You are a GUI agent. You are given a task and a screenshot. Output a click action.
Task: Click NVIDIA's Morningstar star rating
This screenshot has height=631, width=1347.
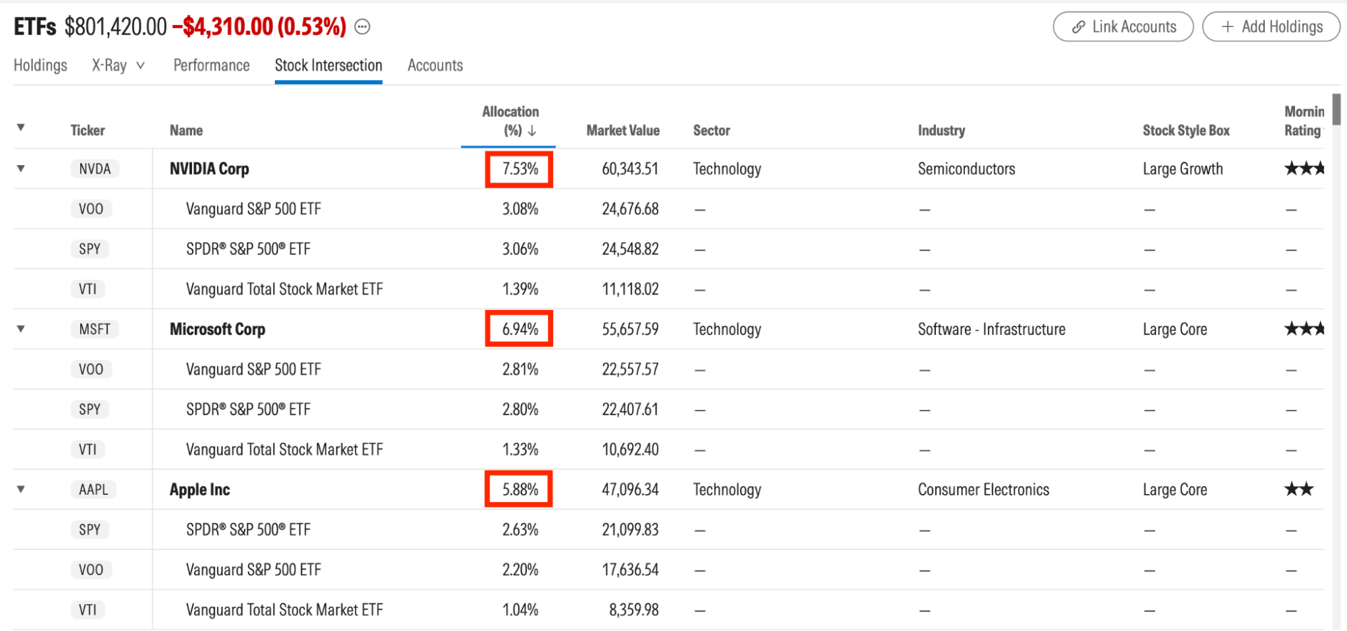click(x=1304, y=169)
